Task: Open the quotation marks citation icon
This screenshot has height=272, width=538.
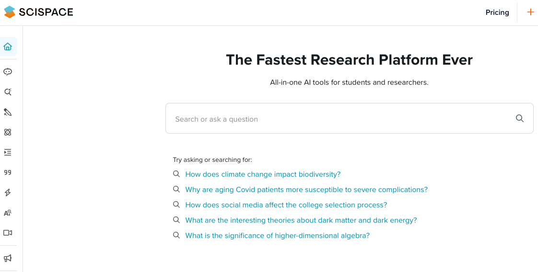Action: pos(8,172)
